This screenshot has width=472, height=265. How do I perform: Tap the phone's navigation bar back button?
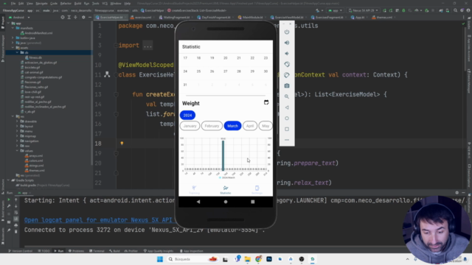coord(198,202)
